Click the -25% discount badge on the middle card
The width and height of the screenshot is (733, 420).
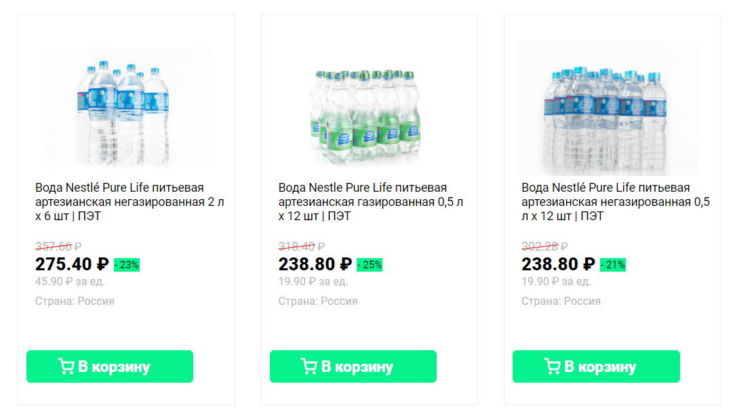pos(370,265)
